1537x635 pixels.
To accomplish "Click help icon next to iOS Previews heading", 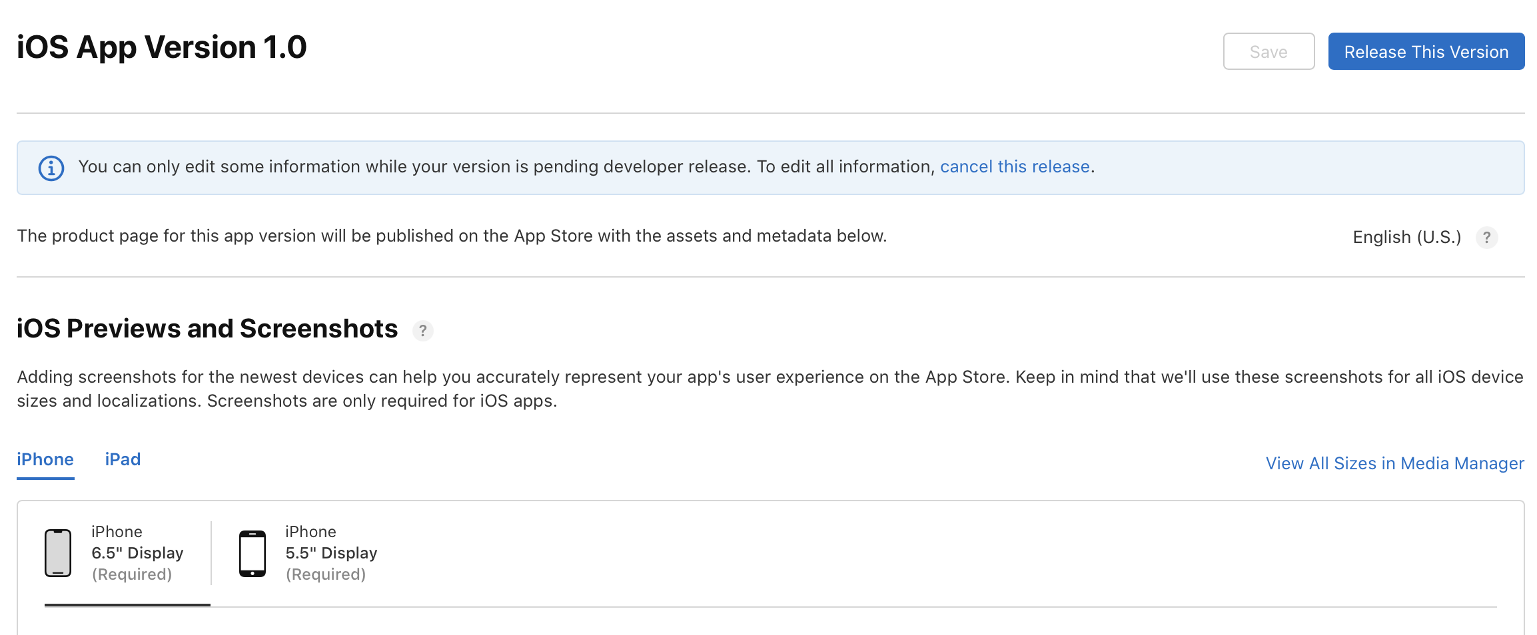I will click(x=422, y=330).
